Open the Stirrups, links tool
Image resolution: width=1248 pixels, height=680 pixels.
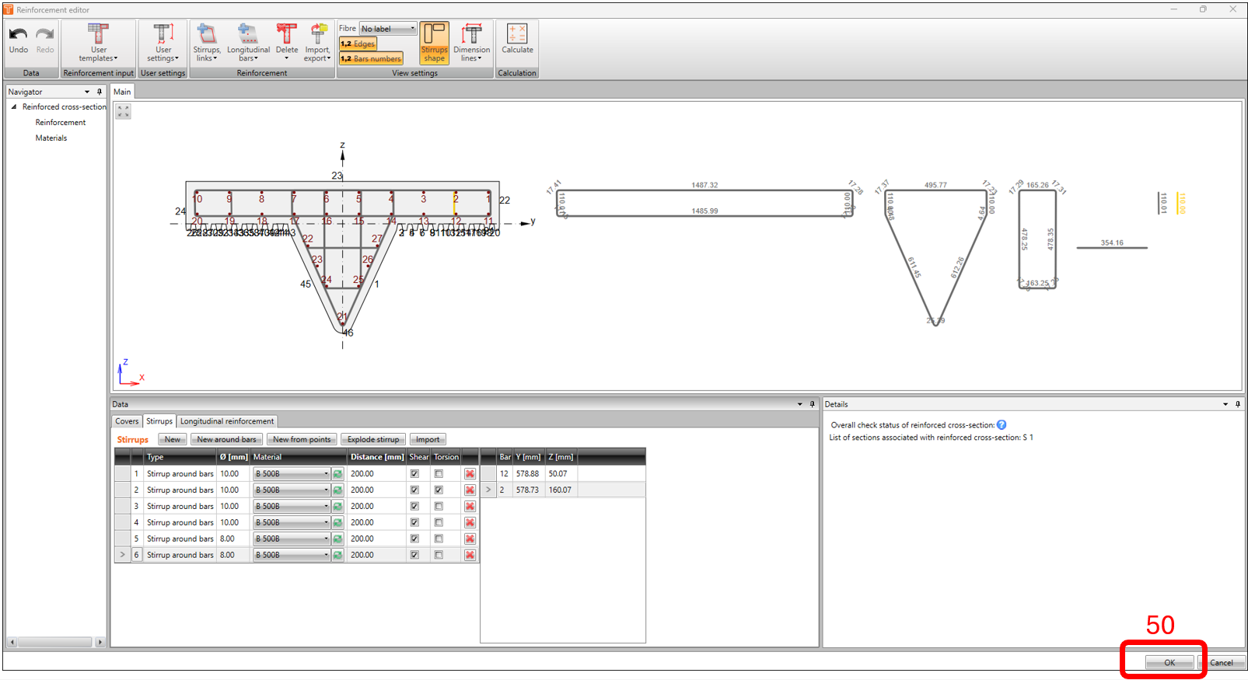click(x=207, y=42)
